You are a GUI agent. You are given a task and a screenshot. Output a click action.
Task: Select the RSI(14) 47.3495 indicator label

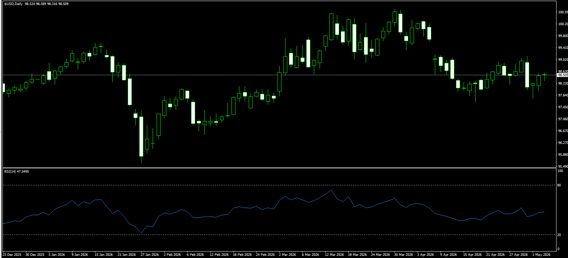tap(17, 172)
